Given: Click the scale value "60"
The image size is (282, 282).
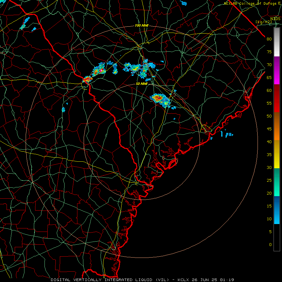Looking at the screenshot, I should tap(269, 91).
